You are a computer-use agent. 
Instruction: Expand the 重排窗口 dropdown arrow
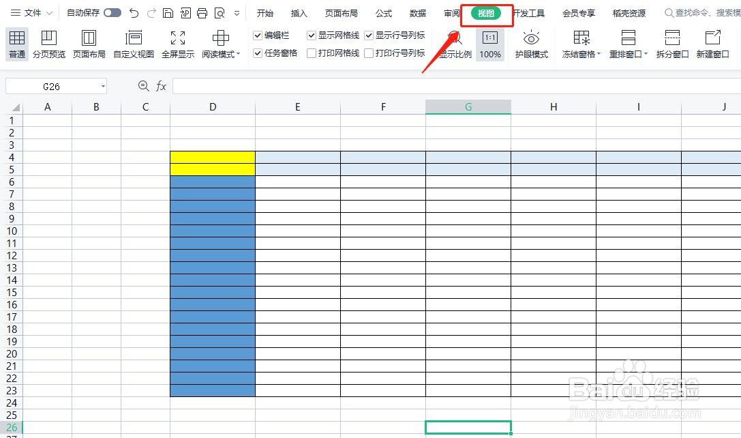(x=646, y=54)
